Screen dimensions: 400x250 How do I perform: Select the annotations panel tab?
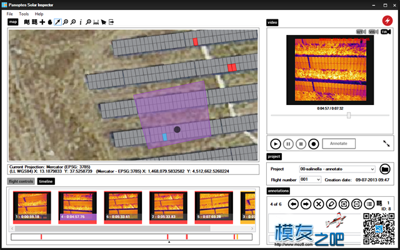278,191
